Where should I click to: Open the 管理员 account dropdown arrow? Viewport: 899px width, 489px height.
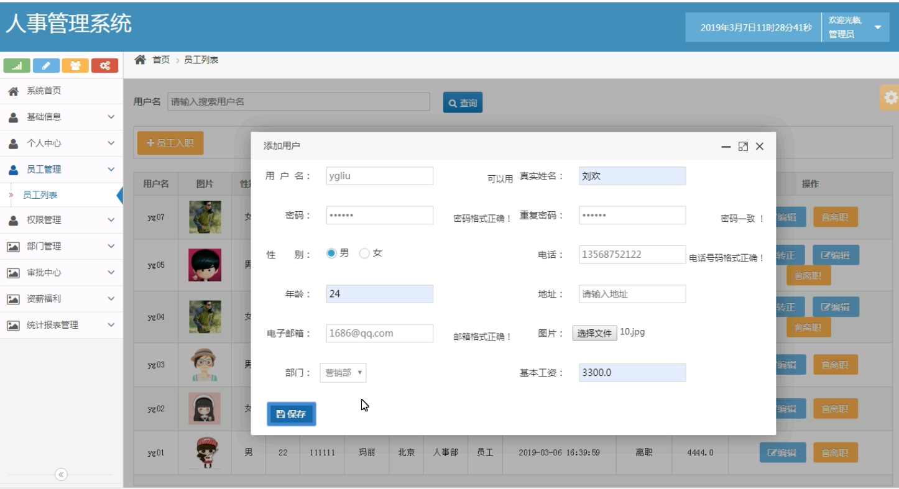click(878, 27)
